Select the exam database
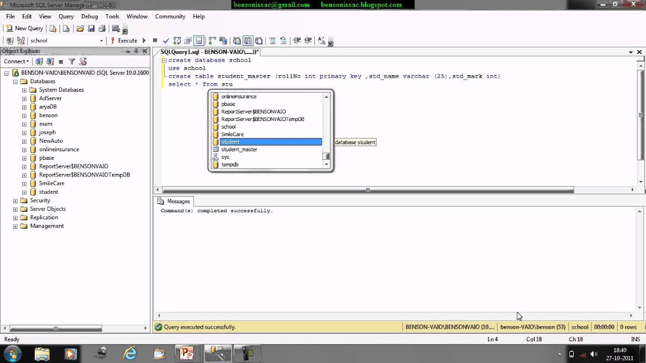646x363 pixels. tap(45, 124)
